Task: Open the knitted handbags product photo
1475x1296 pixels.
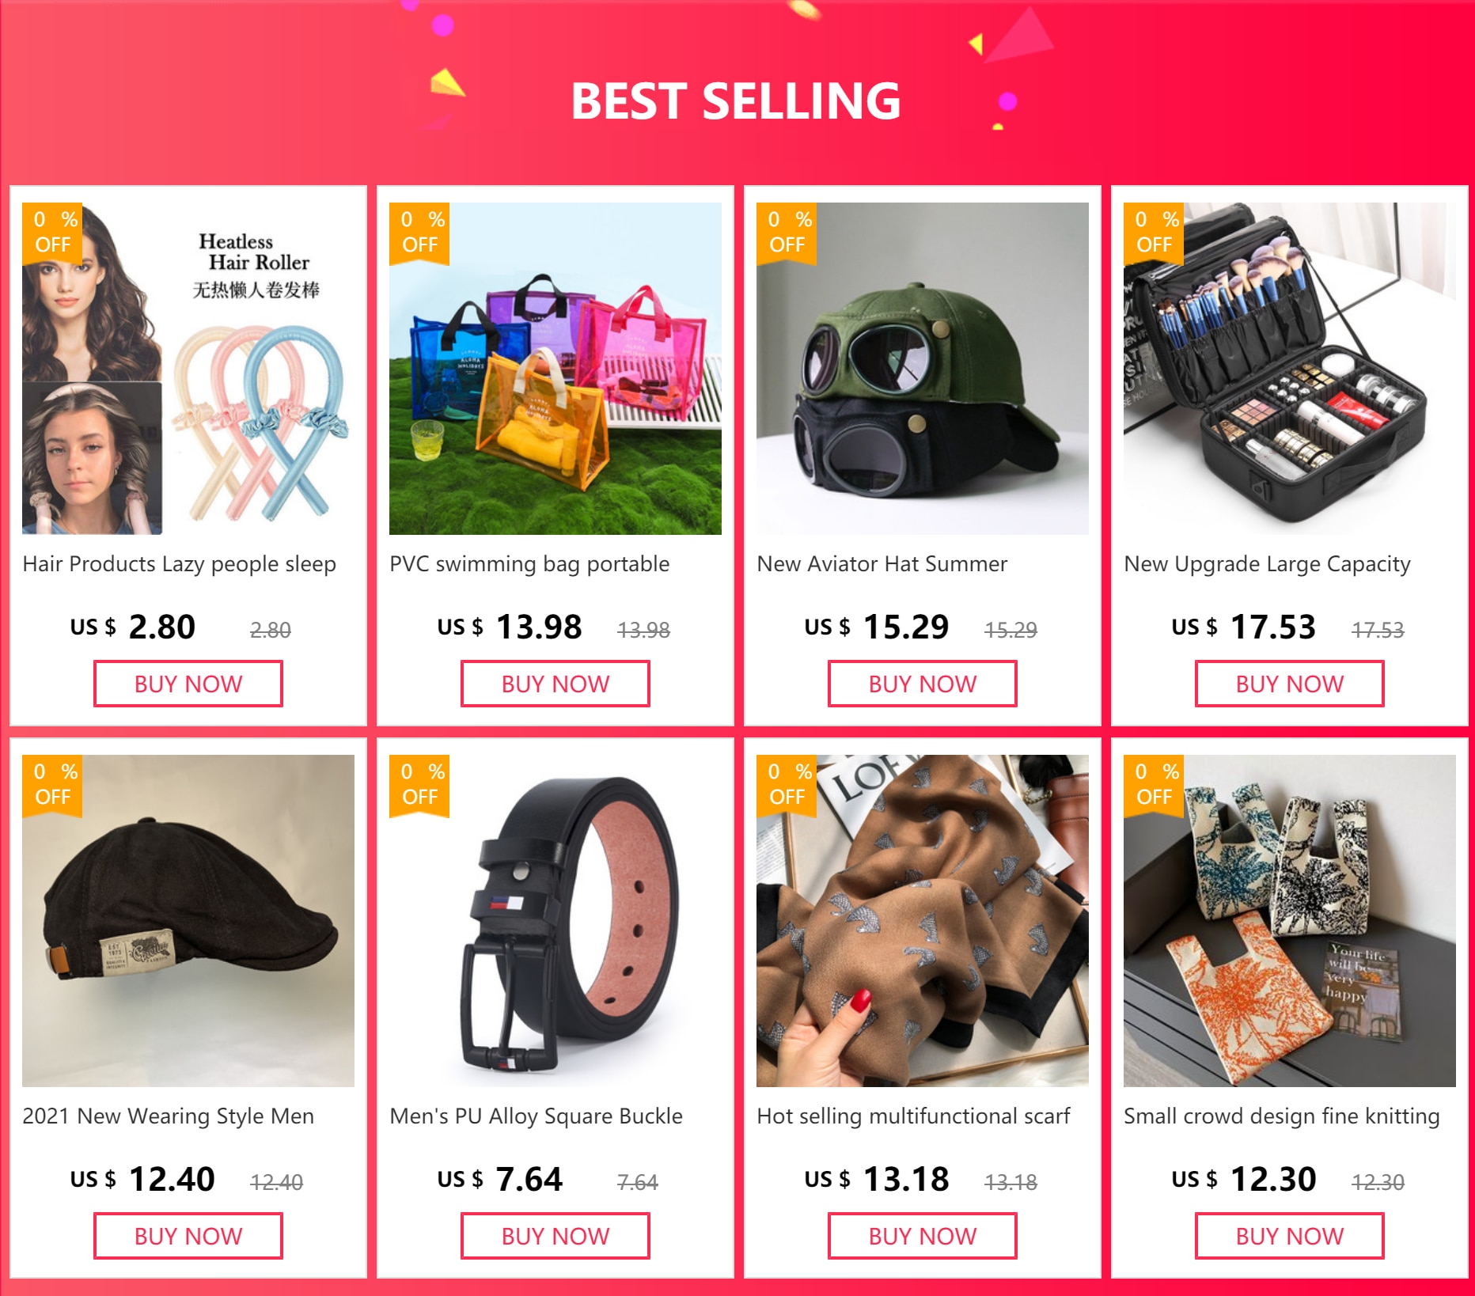Action: pos(1290,921)
